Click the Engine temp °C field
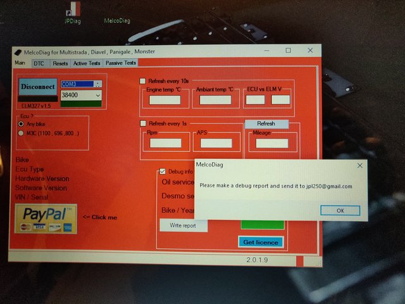The image size is (405, 304). click(x=165, y=100)
